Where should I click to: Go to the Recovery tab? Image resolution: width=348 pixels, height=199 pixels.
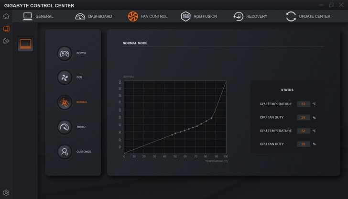pos(250,16)
